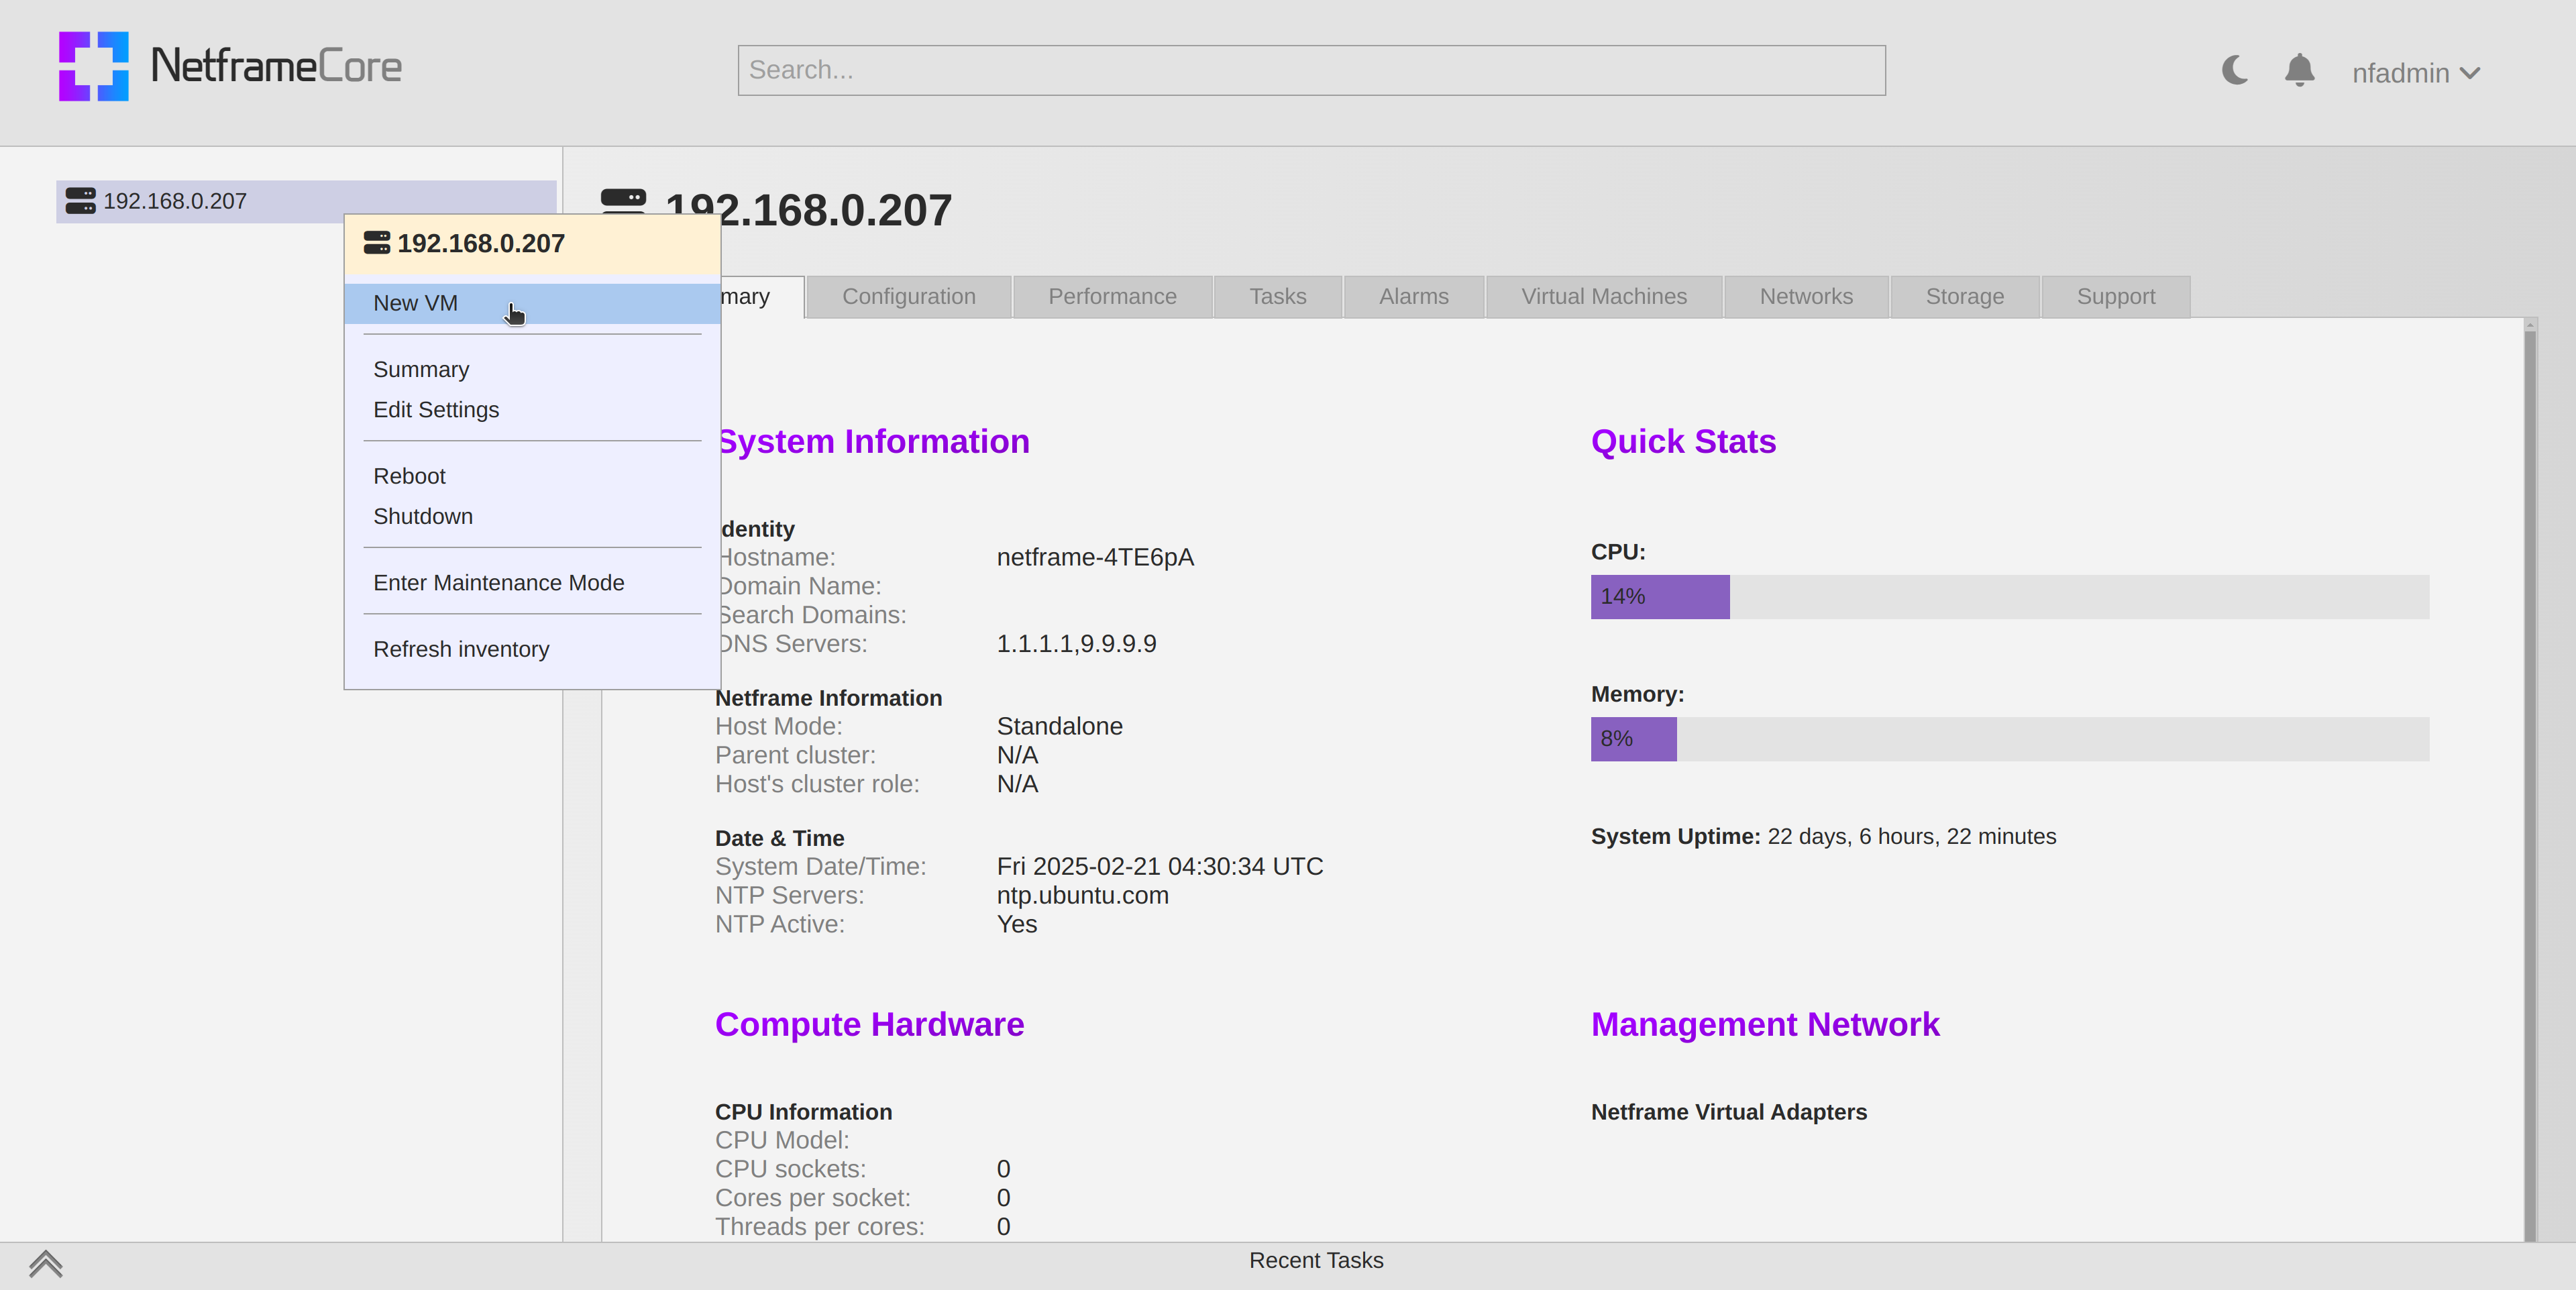Click the System Information heading

click(873, 441)
